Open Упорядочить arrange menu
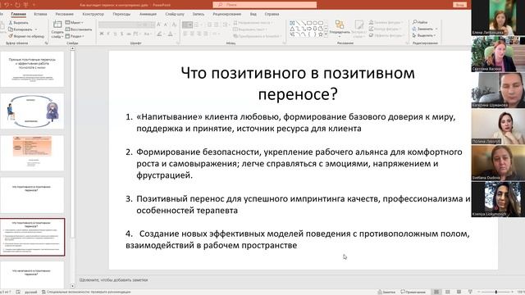The image size is (525, 295). (340, 28)
